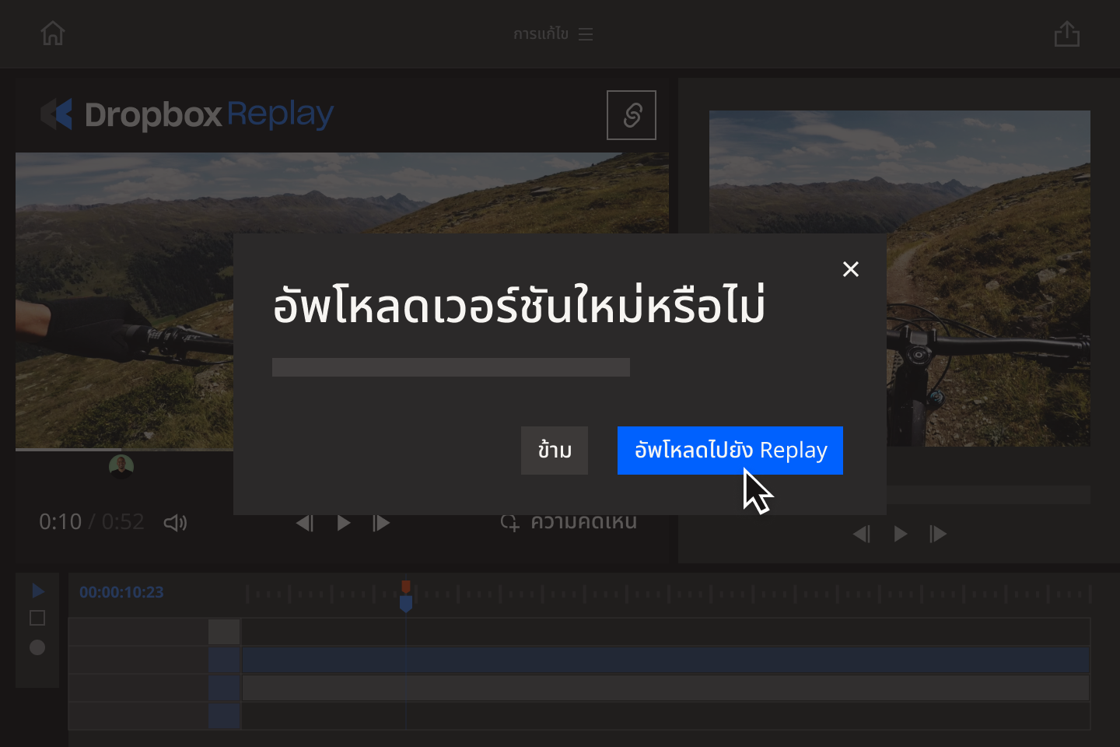The height and width of the screenshot is (747, 1120).
Task: Click the ข้าม skip button
Action: [x=555, y=451]
